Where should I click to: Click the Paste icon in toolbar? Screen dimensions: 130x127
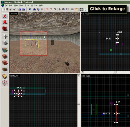click(67, 9)
